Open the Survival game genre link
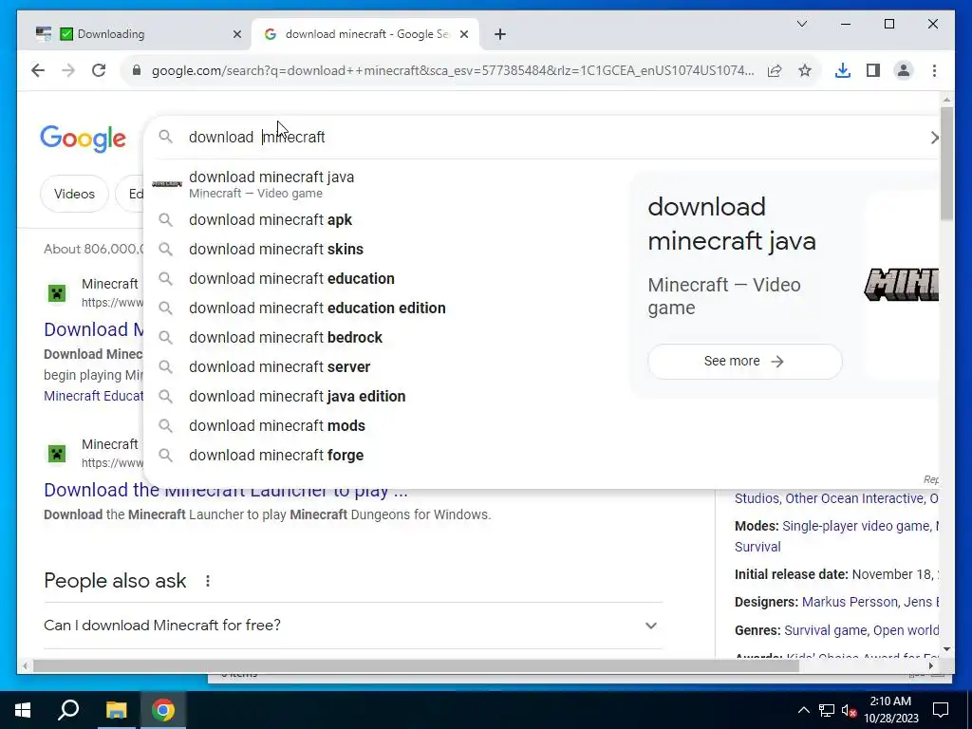 tap(825, 630)
